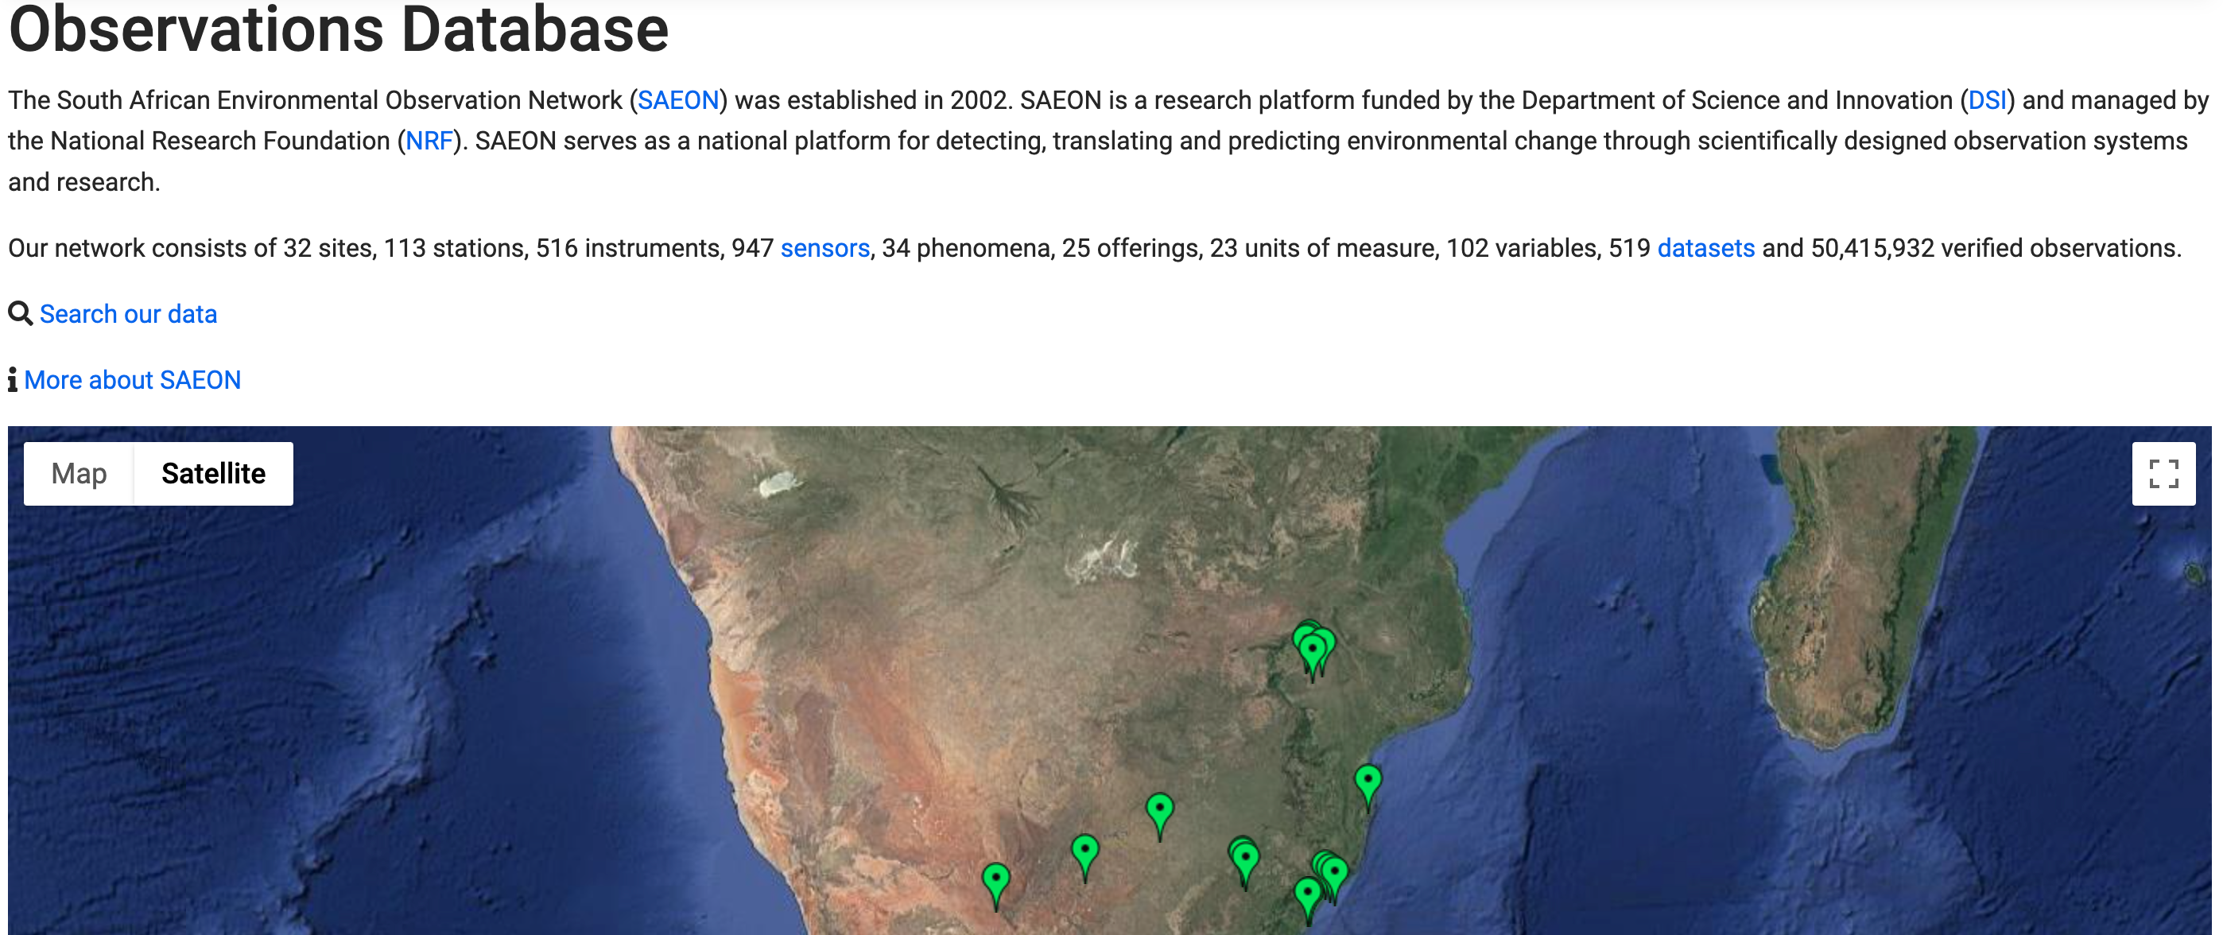Enter fullscreen mode on the map
This screenshot has height=935, width=2223.
(x=2165, y=473)
